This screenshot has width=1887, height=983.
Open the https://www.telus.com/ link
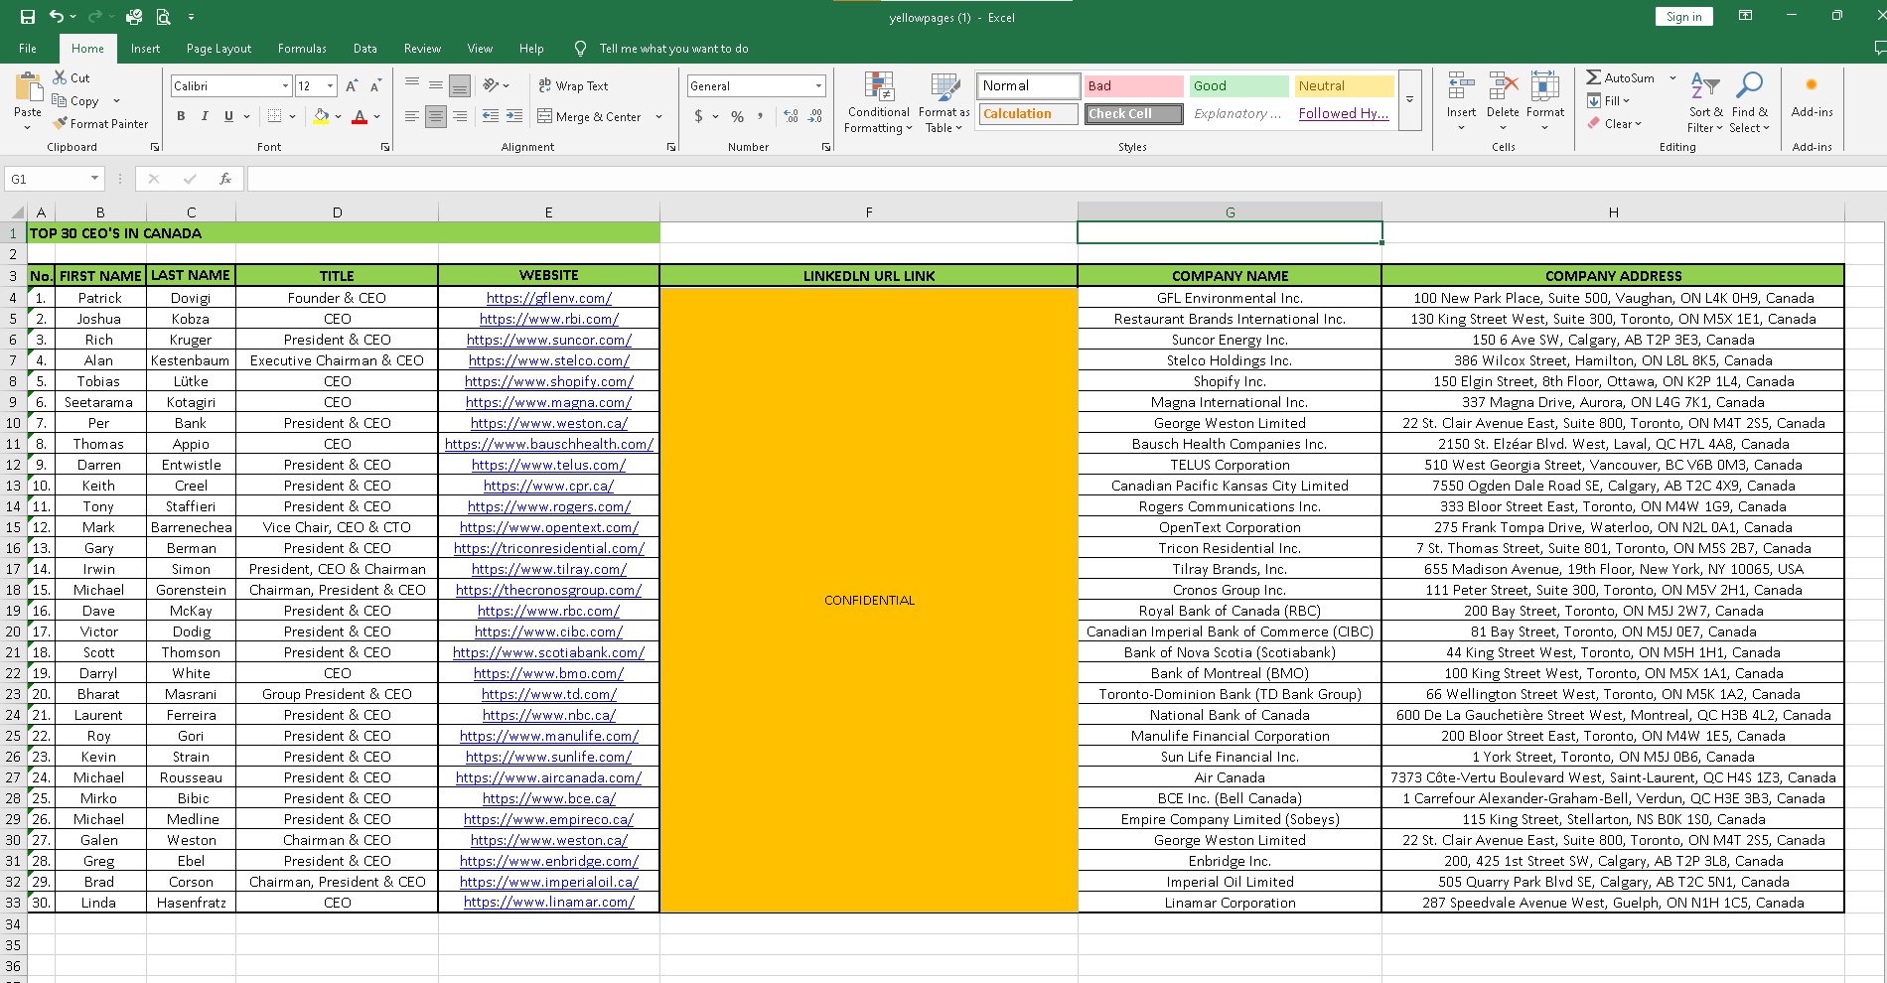548,464
